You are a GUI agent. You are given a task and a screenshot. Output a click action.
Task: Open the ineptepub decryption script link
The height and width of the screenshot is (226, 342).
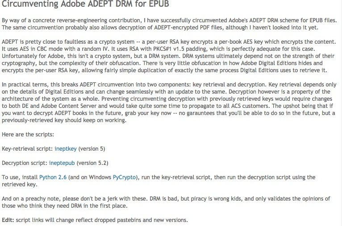click(62, 163)
